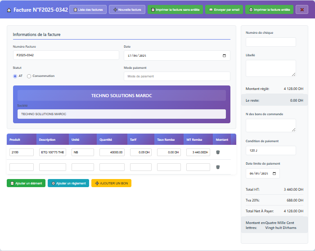The image size is (315, 251).
Task: Click taux remise cell 0.00 DH
Action: (x=169, y=152)
